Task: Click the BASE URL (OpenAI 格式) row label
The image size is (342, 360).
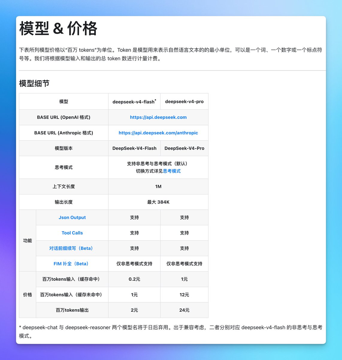Action: pos(64,117)
